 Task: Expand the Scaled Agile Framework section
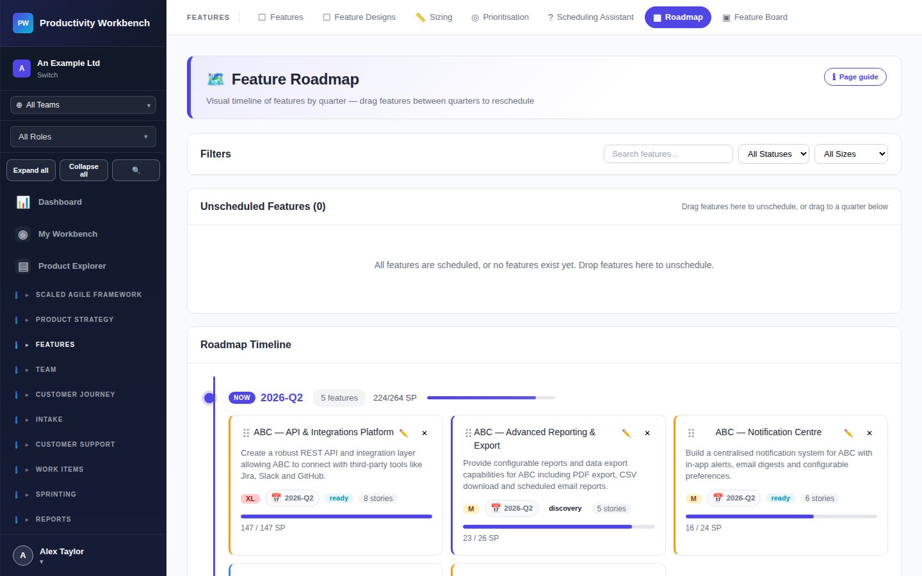(83, 295)
